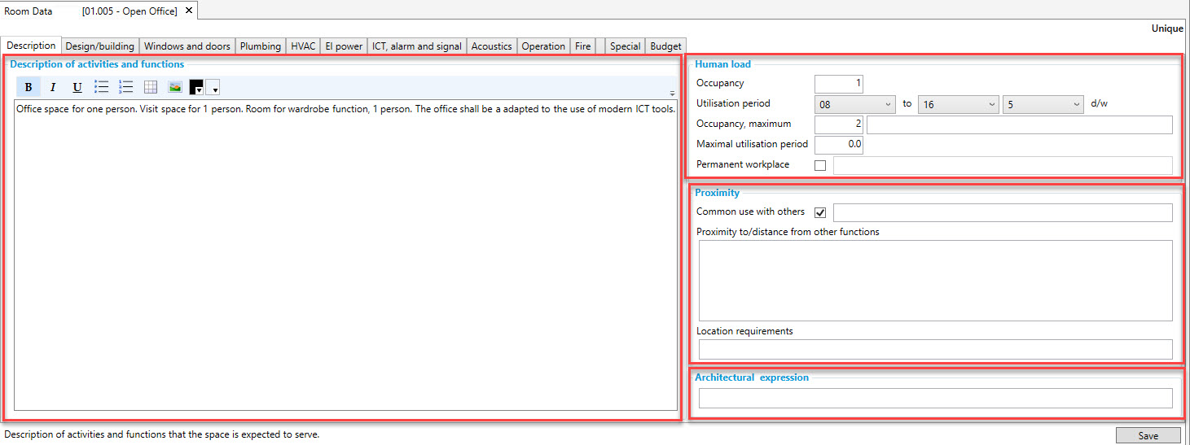
Task: Insert a table in the description
Action: click(x=151, y=87)
